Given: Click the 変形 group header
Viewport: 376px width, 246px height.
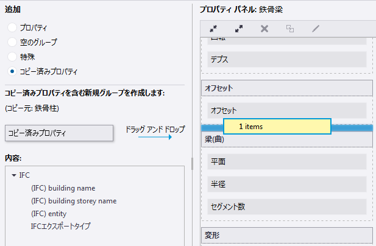Looking at the screenshot, I should [287, 236].
